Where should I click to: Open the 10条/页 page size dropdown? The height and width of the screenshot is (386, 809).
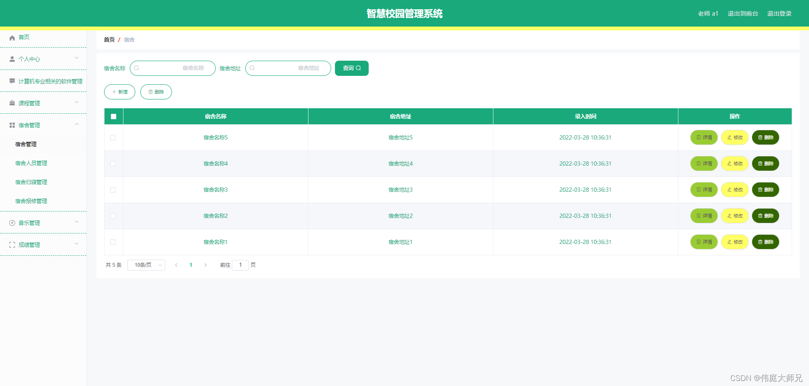146,265
